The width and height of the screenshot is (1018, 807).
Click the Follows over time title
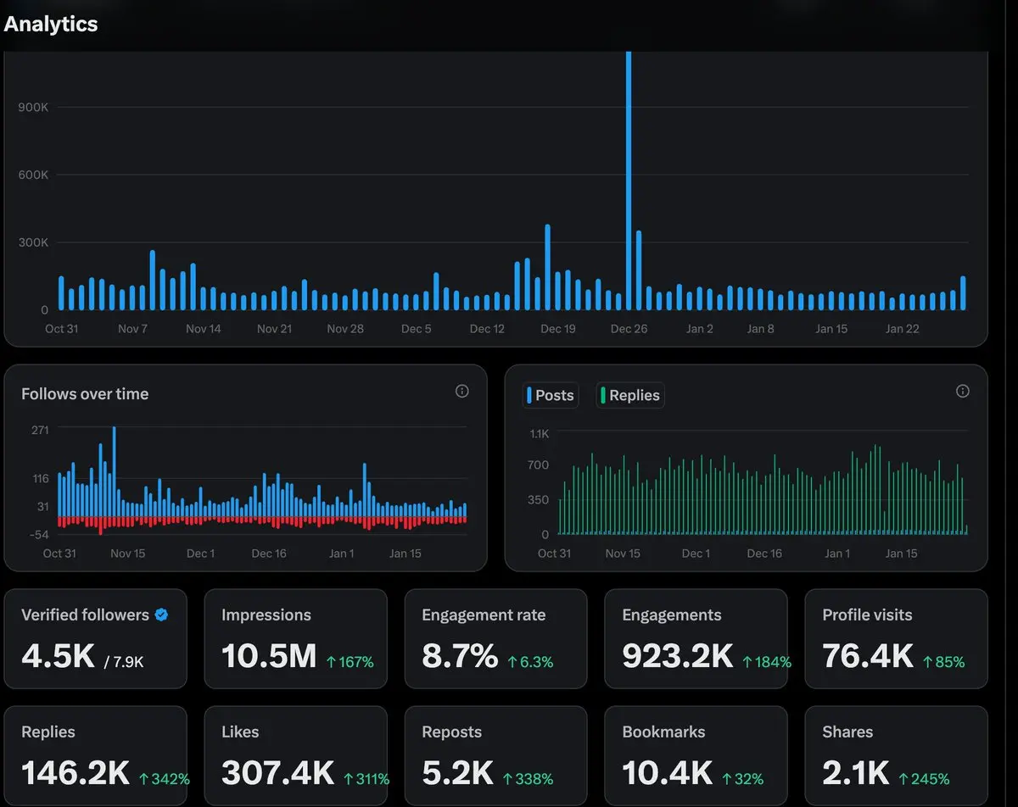tap(85, 393)
